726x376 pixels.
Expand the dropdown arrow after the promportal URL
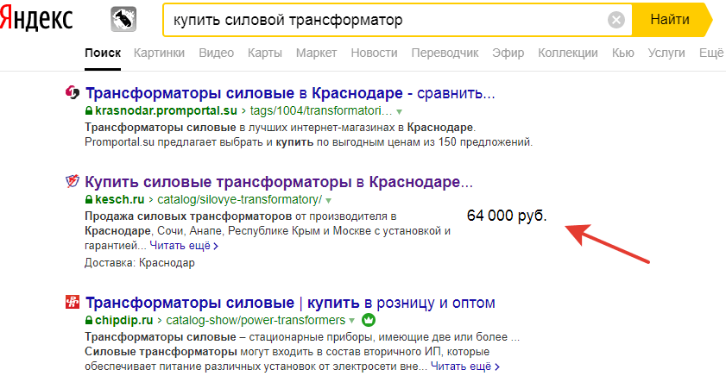coord(399,112)
